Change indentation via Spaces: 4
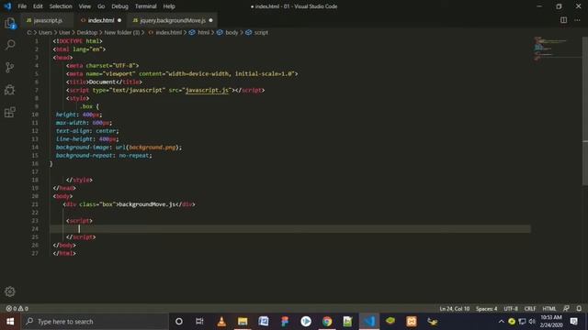This screenshot has height=330, width=588. coord(486,309)
